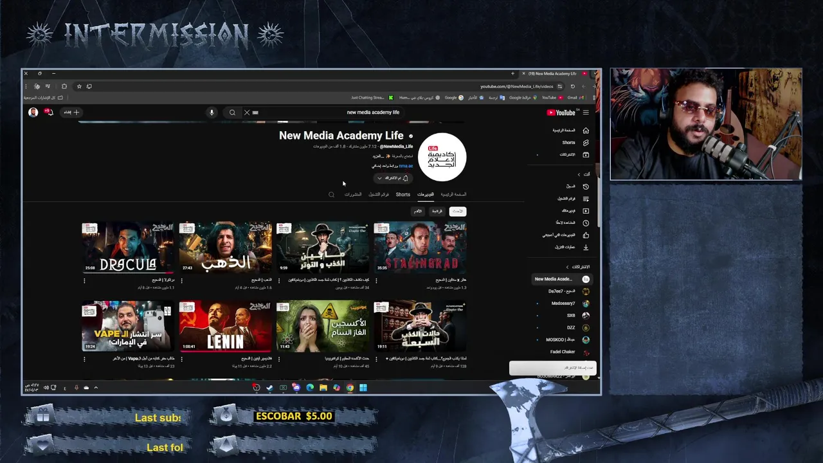Open File Explorer from taskbar

pos(323,388)
